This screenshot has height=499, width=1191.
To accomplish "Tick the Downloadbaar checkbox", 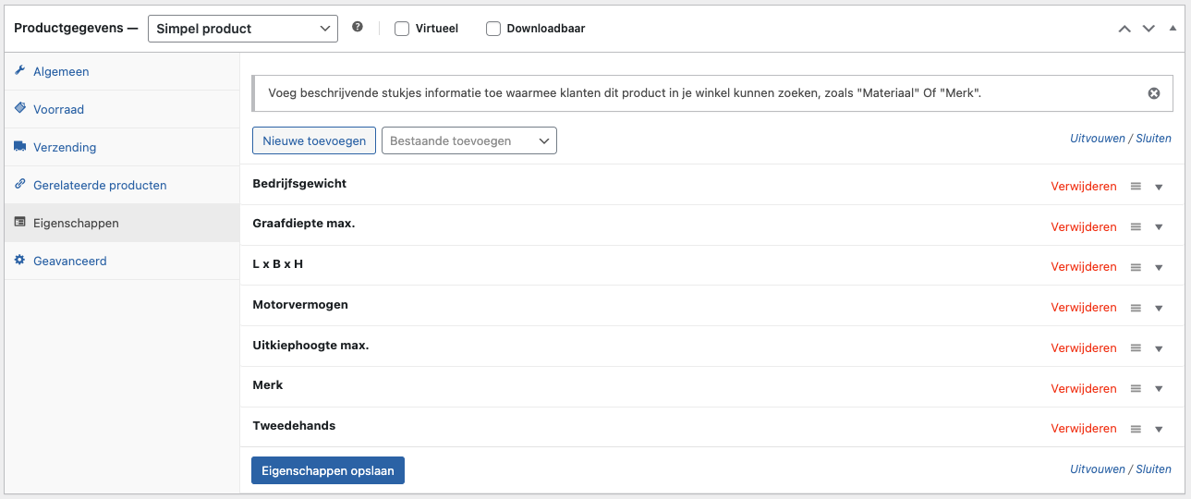I will tap(493, 29).
